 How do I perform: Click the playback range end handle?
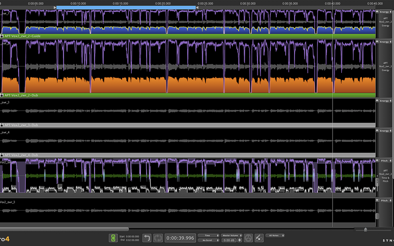[x=197, y=7]
